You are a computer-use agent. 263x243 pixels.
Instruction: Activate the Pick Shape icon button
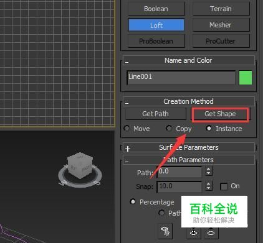[165, 231]
